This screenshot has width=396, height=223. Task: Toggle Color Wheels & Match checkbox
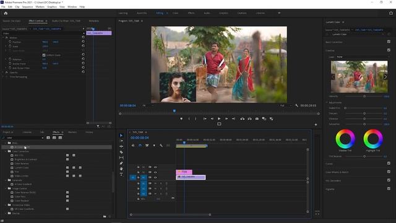point(389,172)
